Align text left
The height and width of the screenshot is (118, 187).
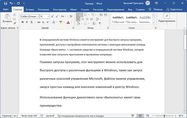click(x=78, y=19)
